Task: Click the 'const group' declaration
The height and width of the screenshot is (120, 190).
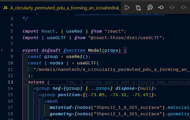Action: tap(43, 56)
